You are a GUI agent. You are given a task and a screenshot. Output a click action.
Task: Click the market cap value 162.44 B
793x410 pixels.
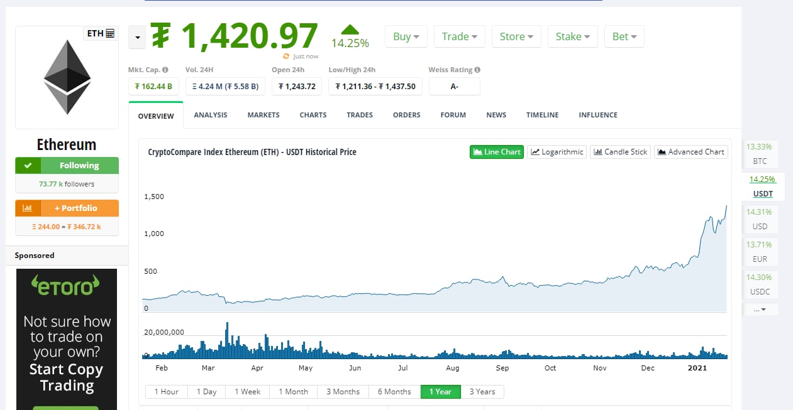coord(153,86)
